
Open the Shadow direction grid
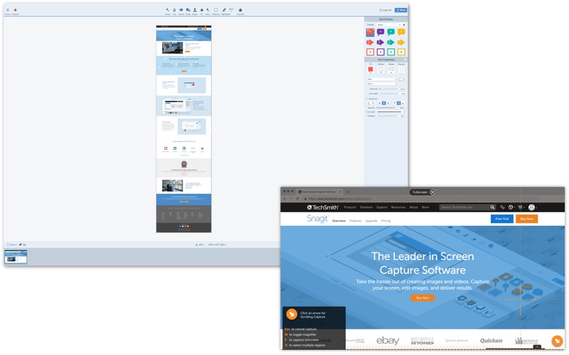(x=401, y=70)
